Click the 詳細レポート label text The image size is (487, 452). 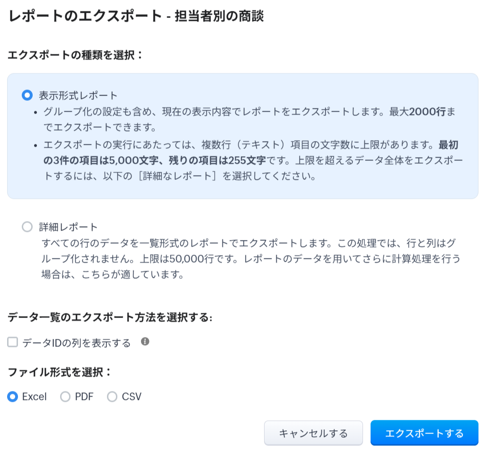click(68, 227)
